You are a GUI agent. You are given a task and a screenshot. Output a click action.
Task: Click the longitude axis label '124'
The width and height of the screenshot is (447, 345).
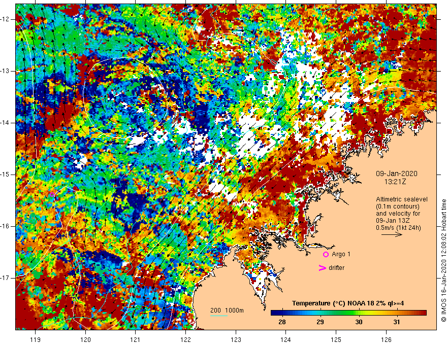point(286,339)
